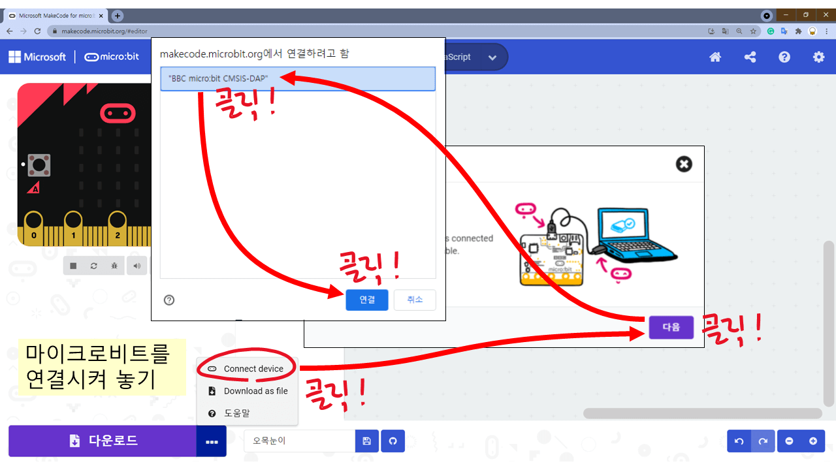The image size is (836, 470).
Task: Redo with the redo arrow icon
Action: tap(763, 441)
